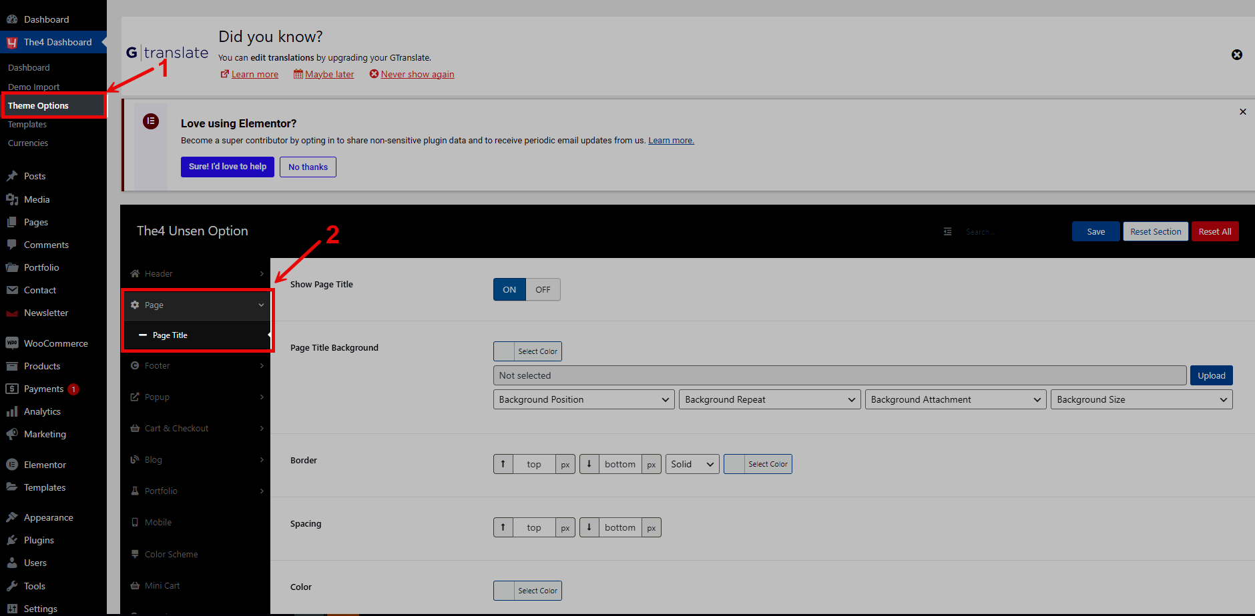This screenshot has height=616, width=1255.
Task: Click the Learn more GTranslate link
Action: tap(254, 74)
